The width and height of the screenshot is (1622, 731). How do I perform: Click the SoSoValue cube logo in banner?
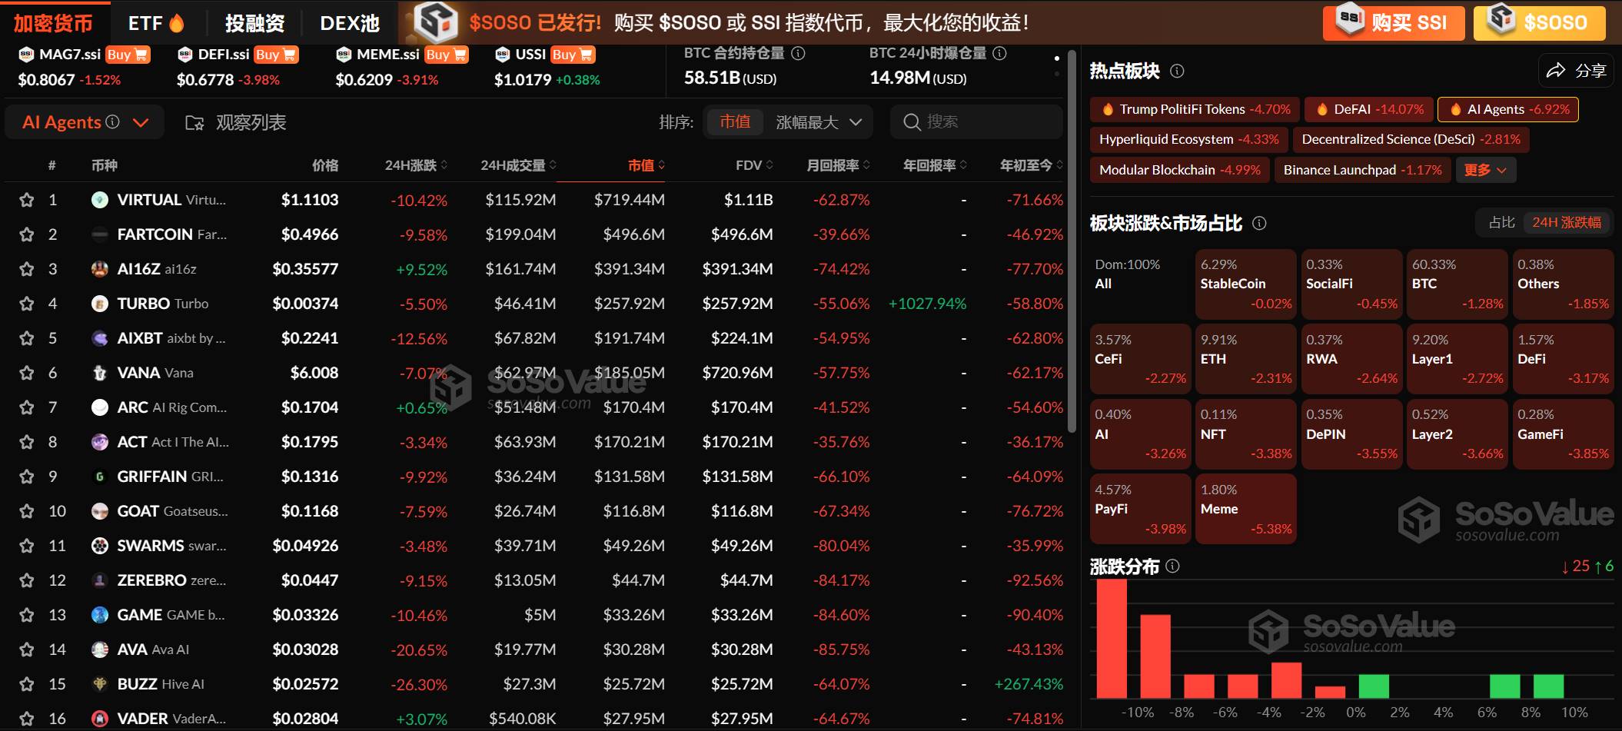436,21
